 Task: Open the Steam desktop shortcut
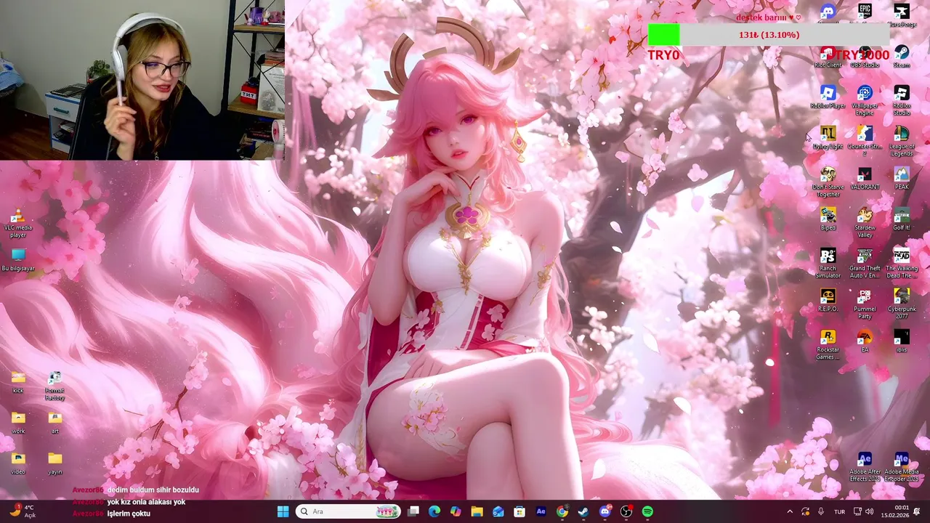click(x=902, y=57)
